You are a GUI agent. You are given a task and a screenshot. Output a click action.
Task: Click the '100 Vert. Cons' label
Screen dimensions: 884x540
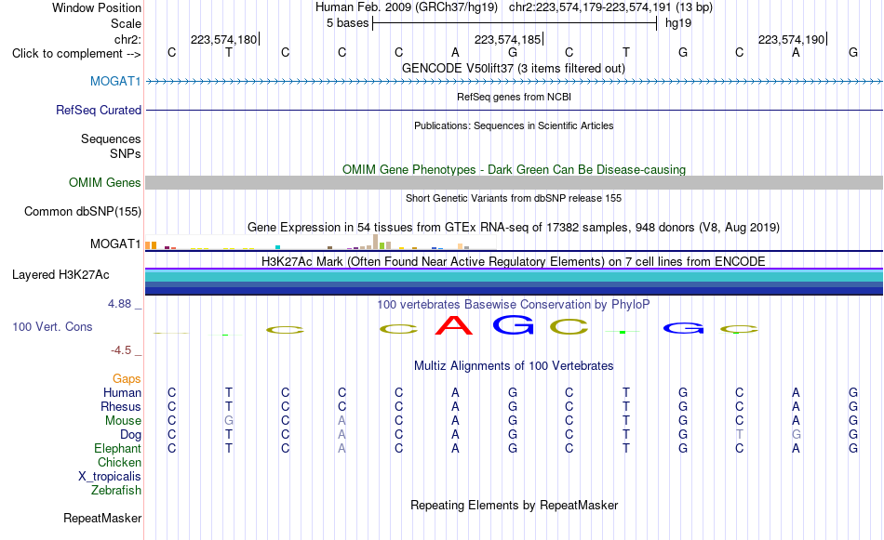pyautogui.click(x=52, y=326)
